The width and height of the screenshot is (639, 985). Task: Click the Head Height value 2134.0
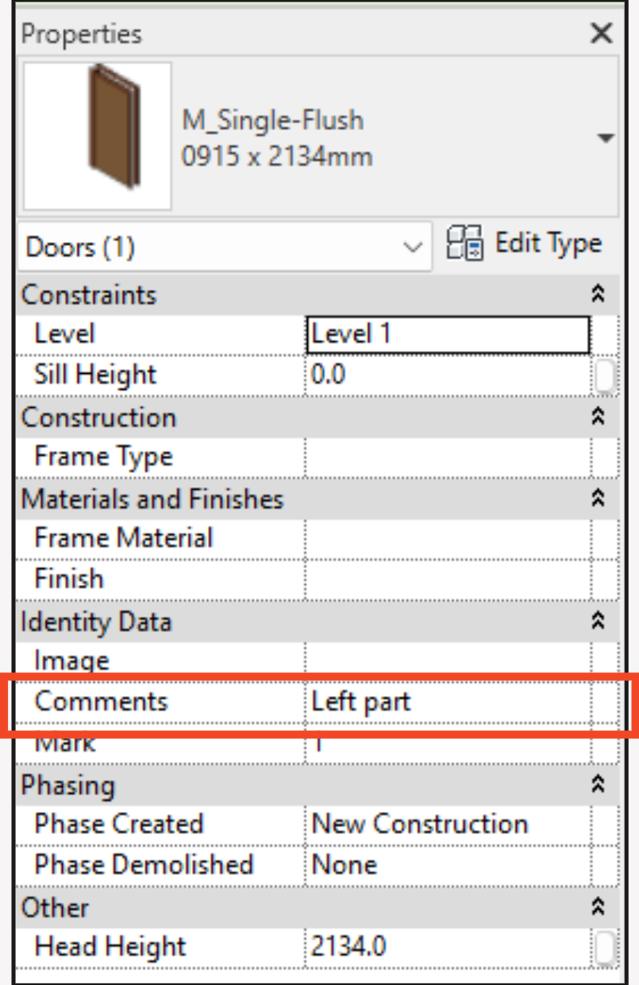click(448, 946)
